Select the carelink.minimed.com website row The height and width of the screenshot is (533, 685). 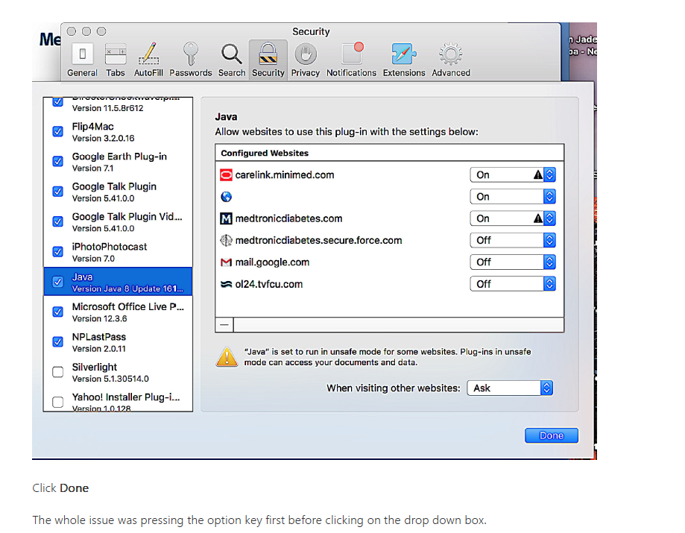389,174
